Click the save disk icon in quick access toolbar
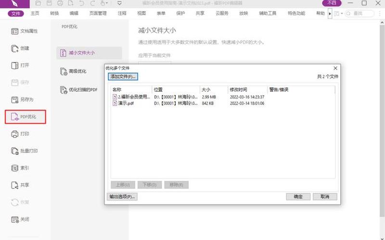Screen dimensions: 385x240 pos(49,3)
